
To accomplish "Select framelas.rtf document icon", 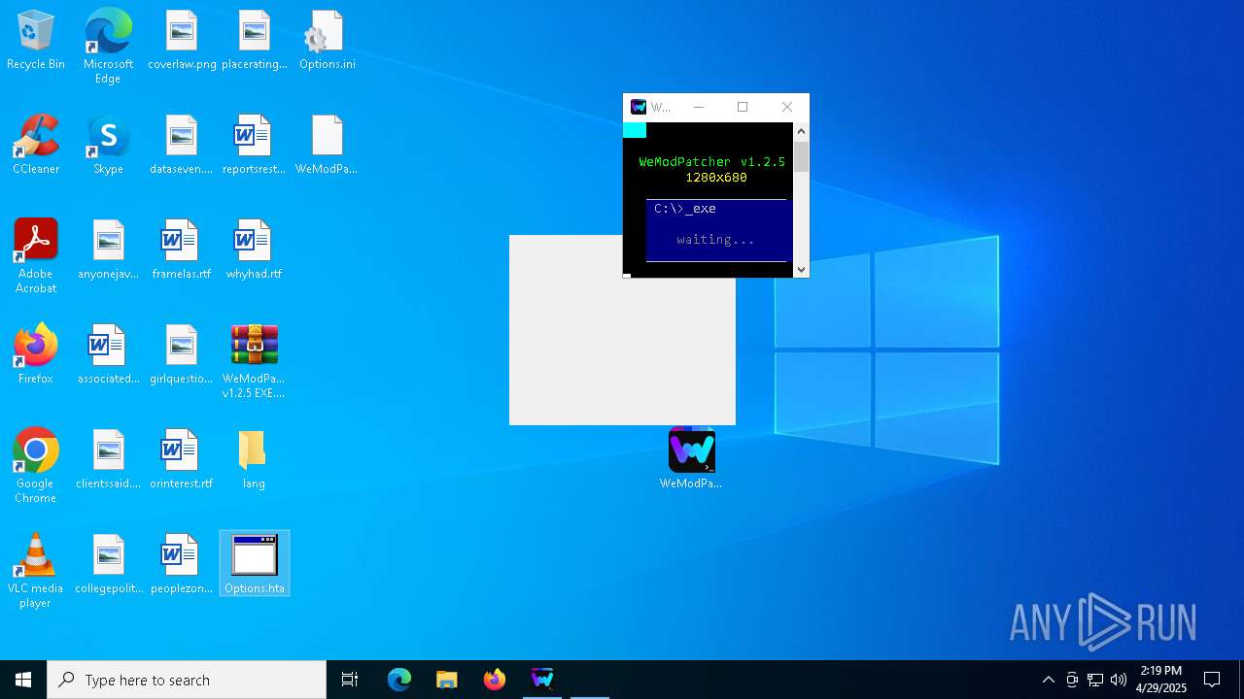I will click(x=182, y=250).
